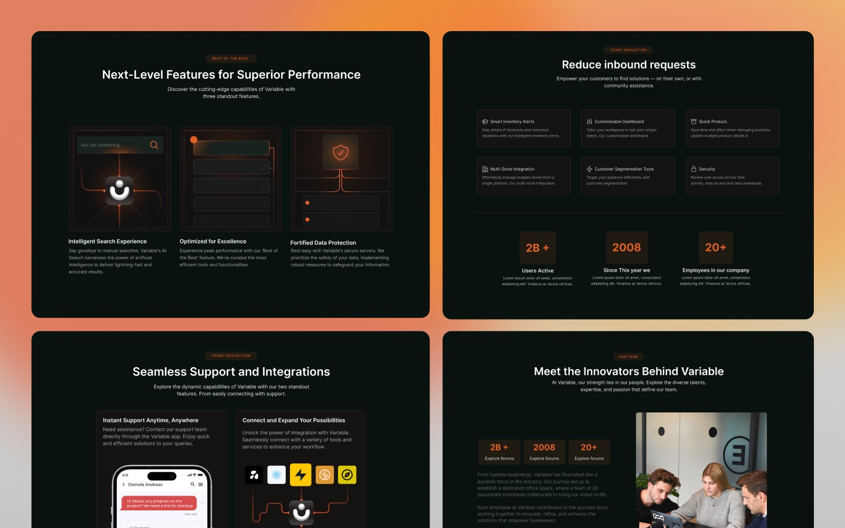Select the Smart Inventory Alerts package icon
Image resolution: width=845 pixels, height=528 pixels.
[484, 121]
